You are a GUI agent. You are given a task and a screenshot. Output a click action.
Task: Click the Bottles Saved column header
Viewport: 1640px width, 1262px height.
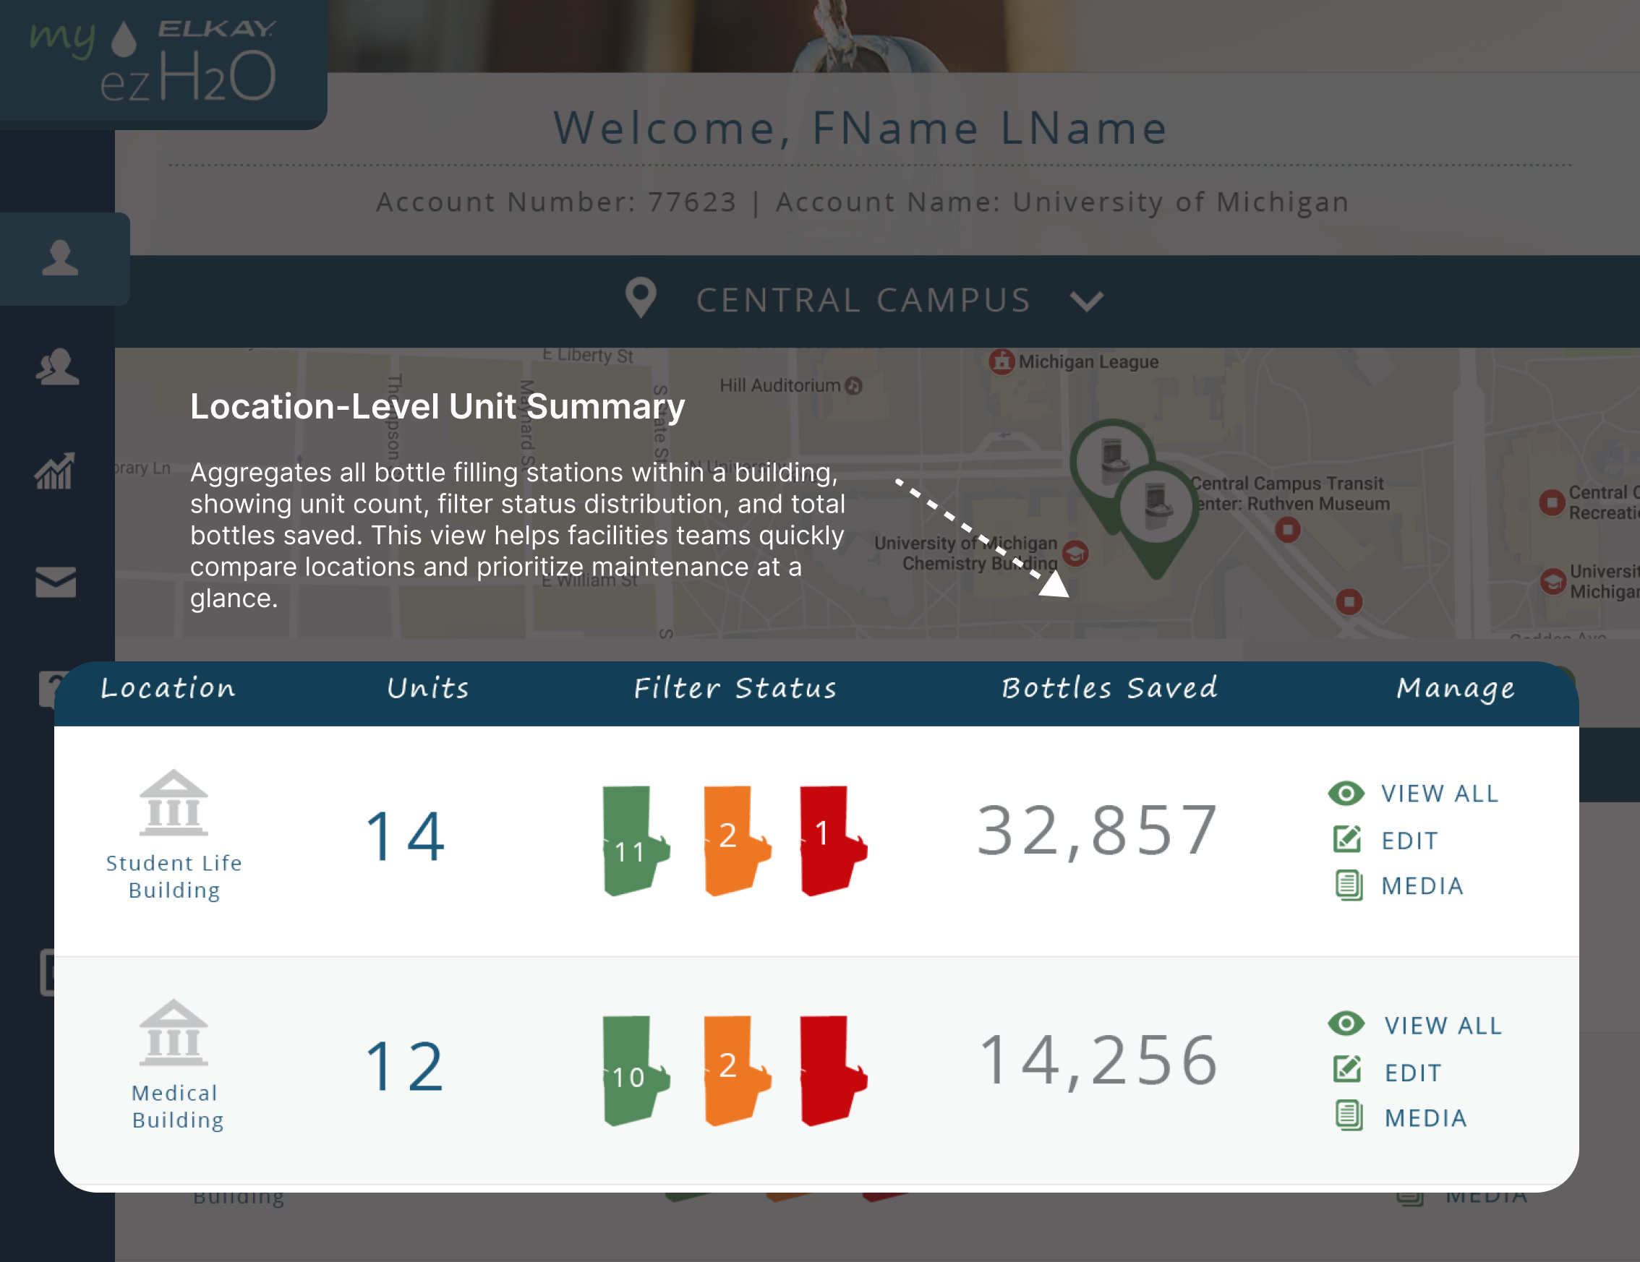coord(1109,687)
